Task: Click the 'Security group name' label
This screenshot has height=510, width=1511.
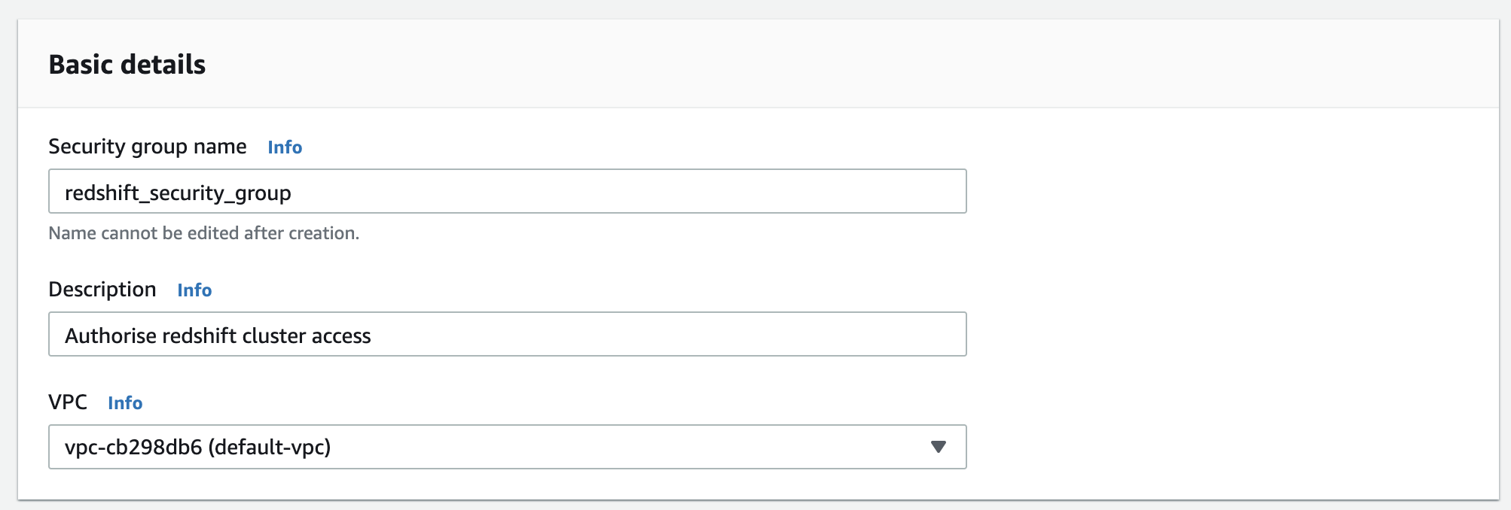Action: [x=147, y=147]
